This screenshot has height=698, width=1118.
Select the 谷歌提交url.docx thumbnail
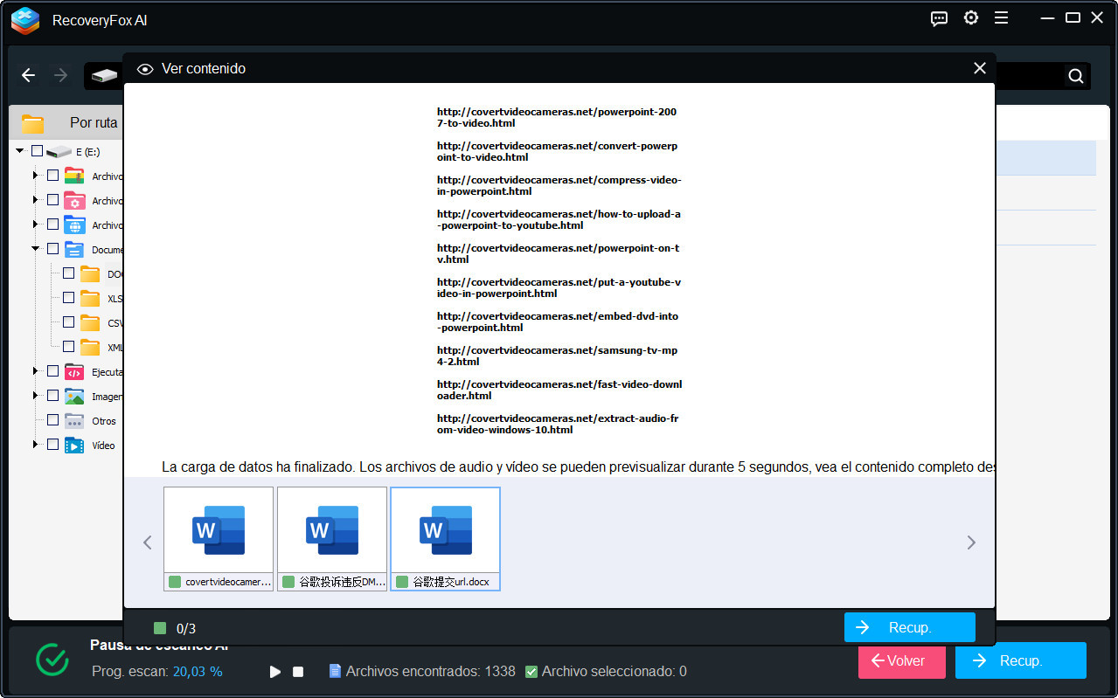pos(445,538)
